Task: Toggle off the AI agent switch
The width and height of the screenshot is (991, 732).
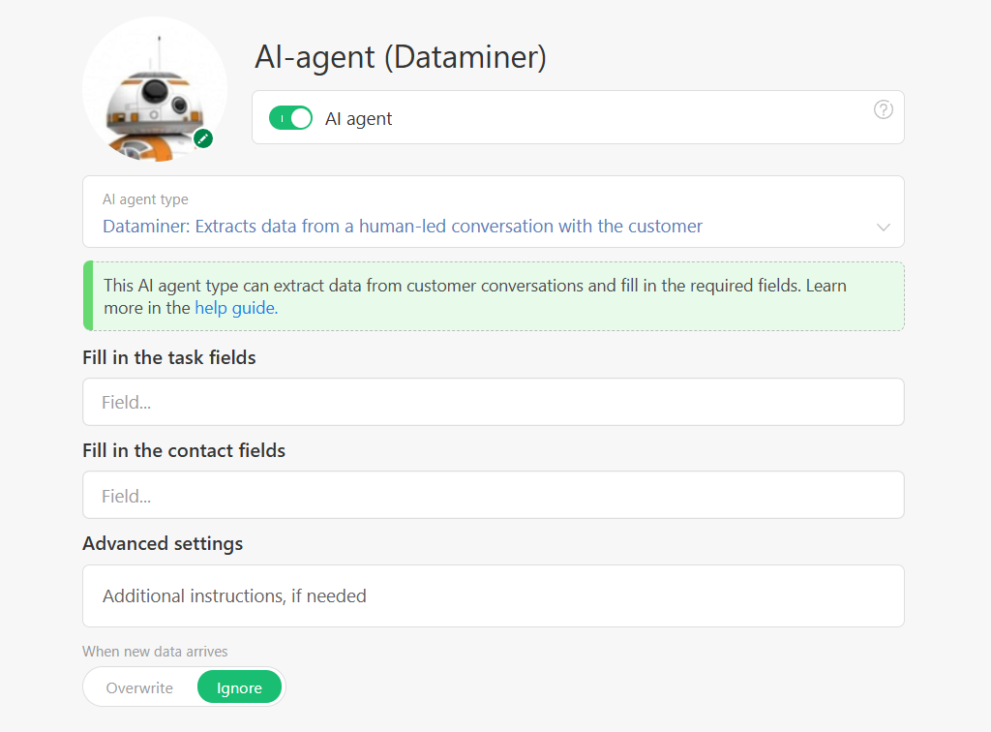Action: 290,117
